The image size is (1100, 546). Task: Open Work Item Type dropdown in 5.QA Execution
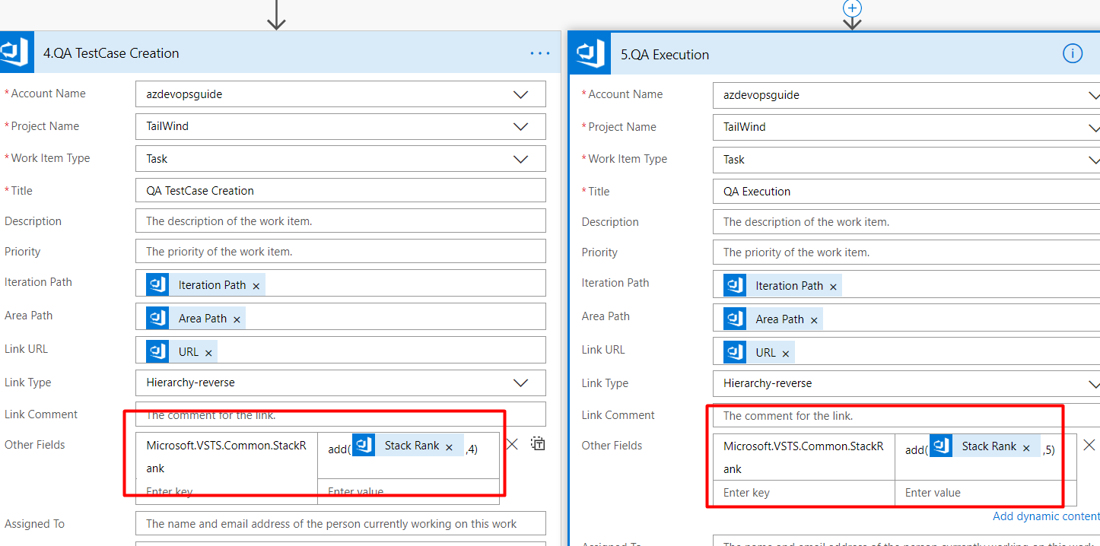click(x=1094, y=160)
